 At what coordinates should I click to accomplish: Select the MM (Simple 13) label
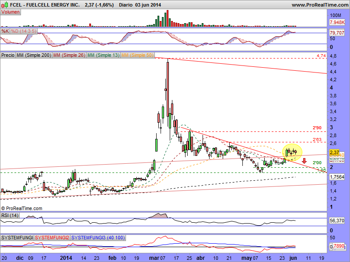pos(103,55)
